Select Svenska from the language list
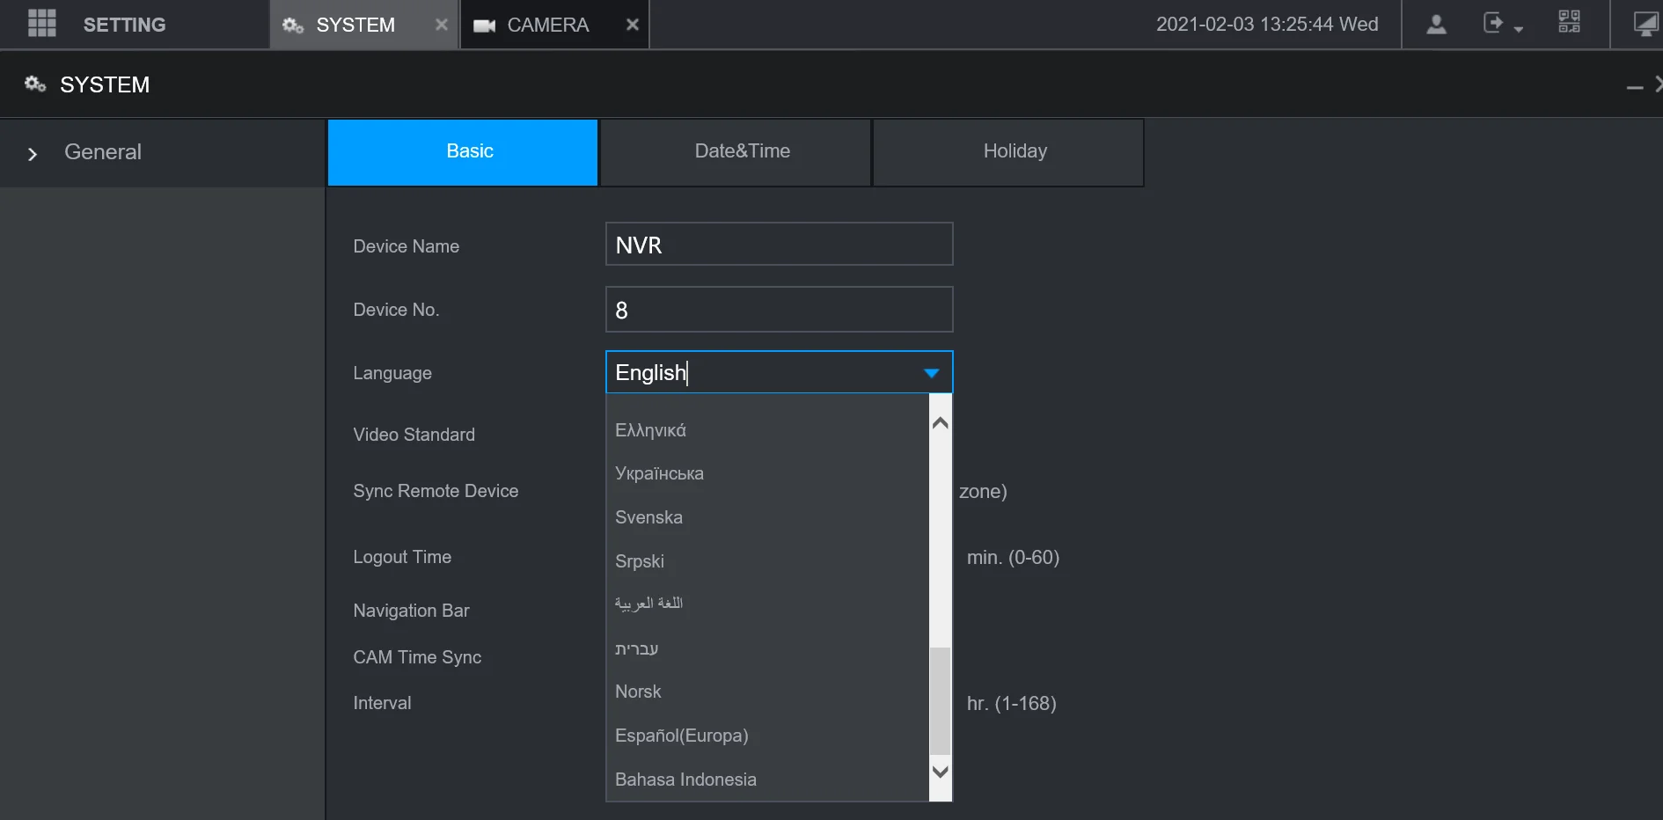Image resolution: width=1663 pixels, height=820 pixels. tap(648, 517)
